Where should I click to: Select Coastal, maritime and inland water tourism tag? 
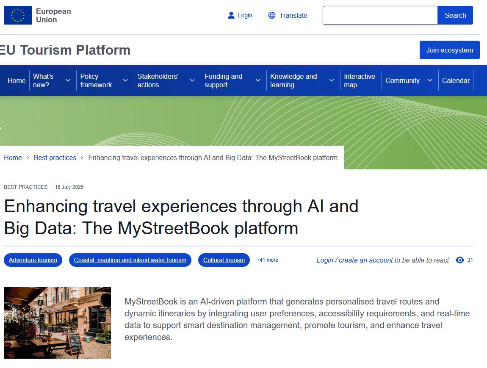(x=130, y=260)
